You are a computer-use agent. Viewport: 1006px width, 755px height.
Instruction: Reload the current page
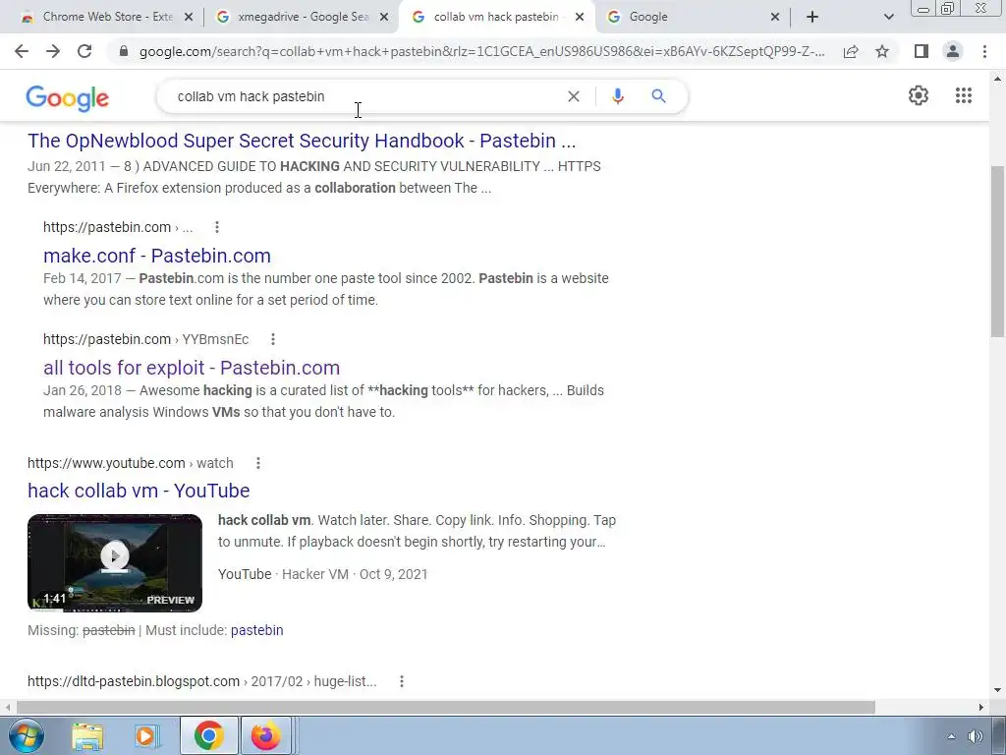[84, 51]
